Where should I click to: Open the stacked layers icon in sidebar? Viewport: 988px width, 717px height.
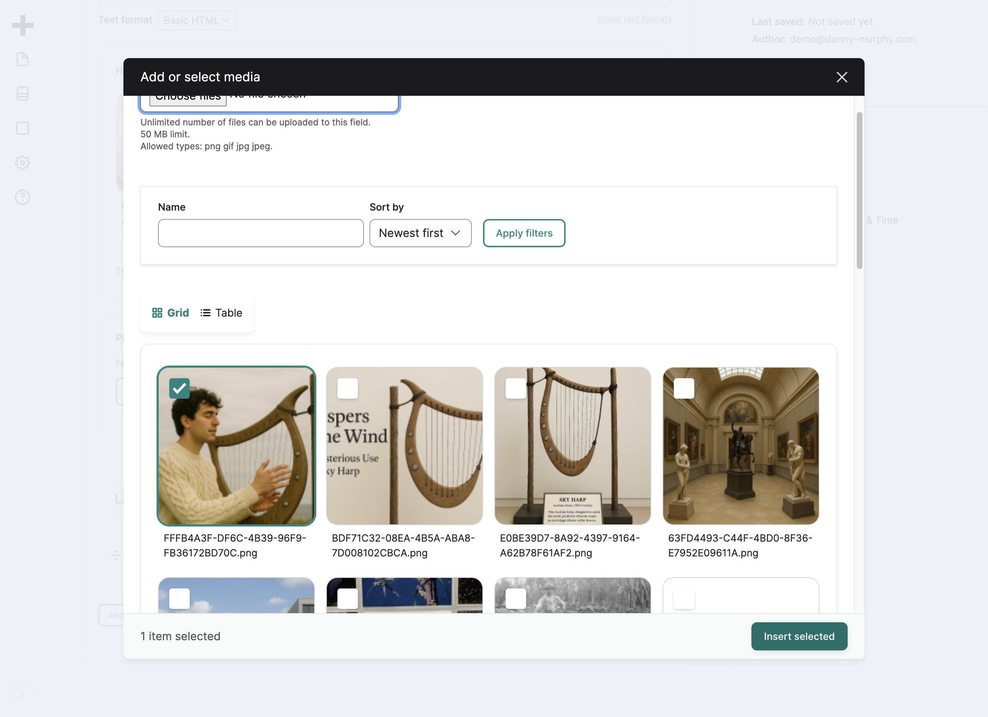pyautogui.click(x=23, y=94)
